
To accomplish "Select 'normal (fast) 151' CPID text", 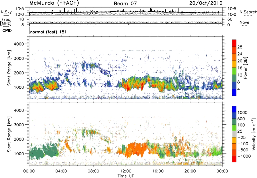I will point(49,32).
